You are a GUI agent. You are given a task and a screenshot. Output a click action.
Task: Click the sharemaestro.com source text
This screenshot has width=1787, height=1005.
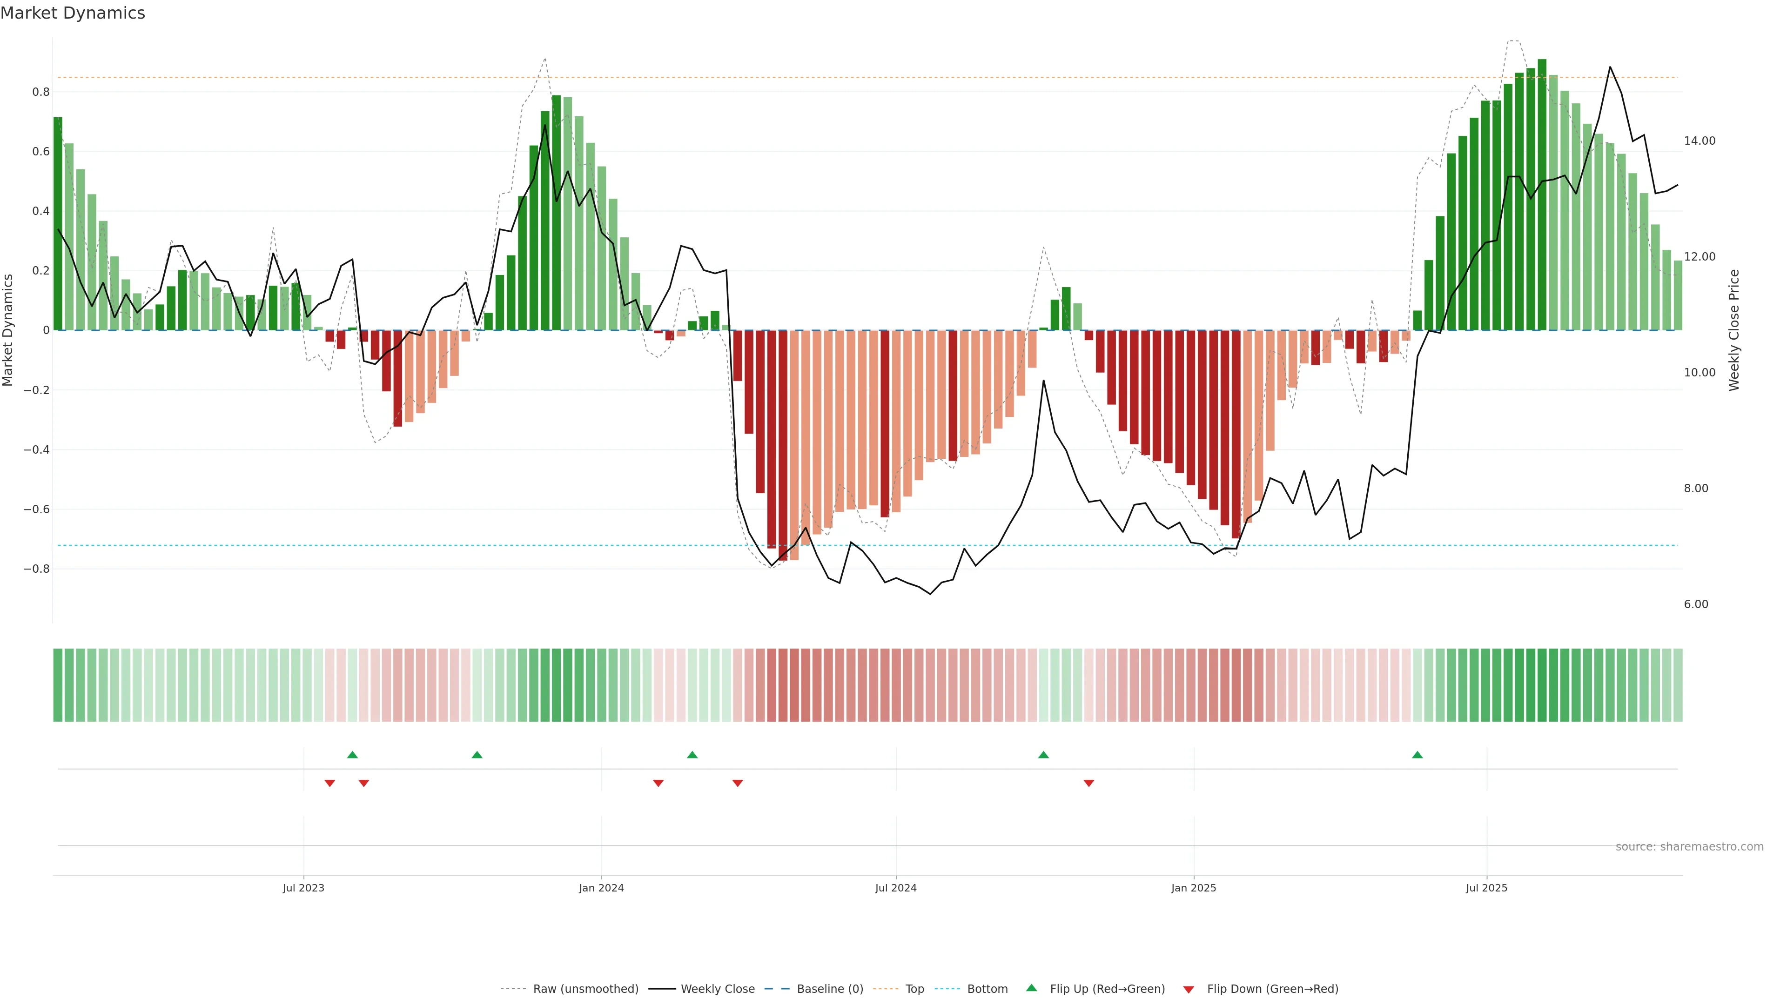(x=1689, y=846)
